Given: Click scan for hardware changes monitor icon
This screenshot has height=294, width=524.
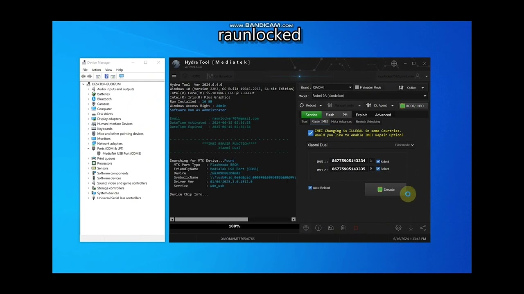Looking at the screenshot, I should click(121, 76).
